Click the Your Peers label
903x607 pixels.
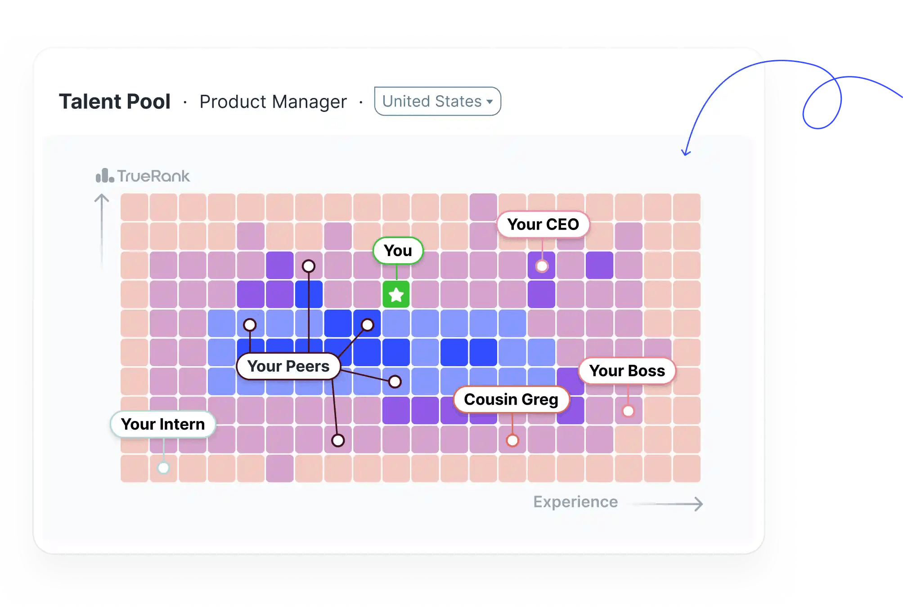point(288,366)
